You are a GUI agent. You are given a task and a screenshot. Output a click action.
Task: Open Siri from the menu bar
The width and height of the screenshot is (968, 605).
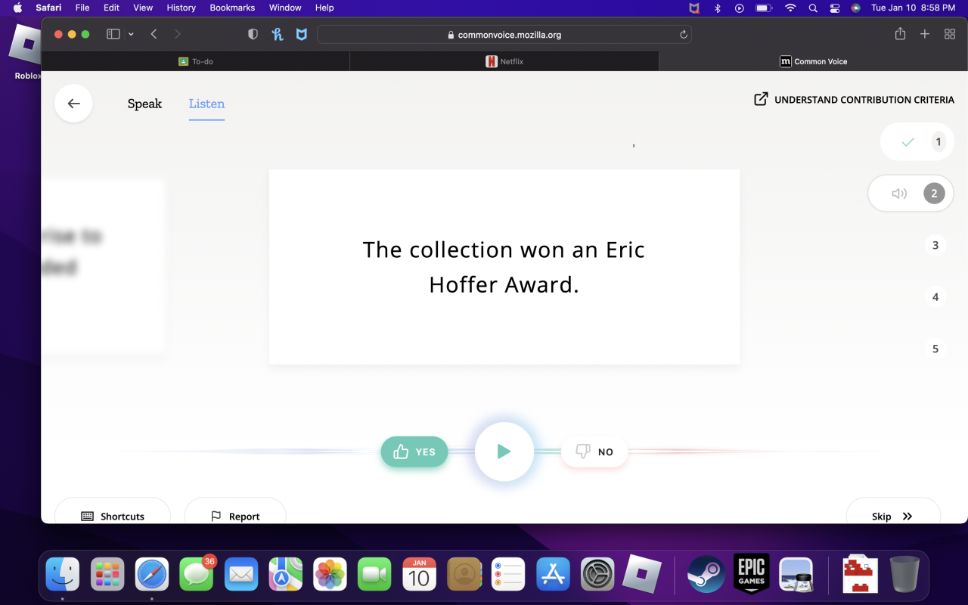click(856, 8)
